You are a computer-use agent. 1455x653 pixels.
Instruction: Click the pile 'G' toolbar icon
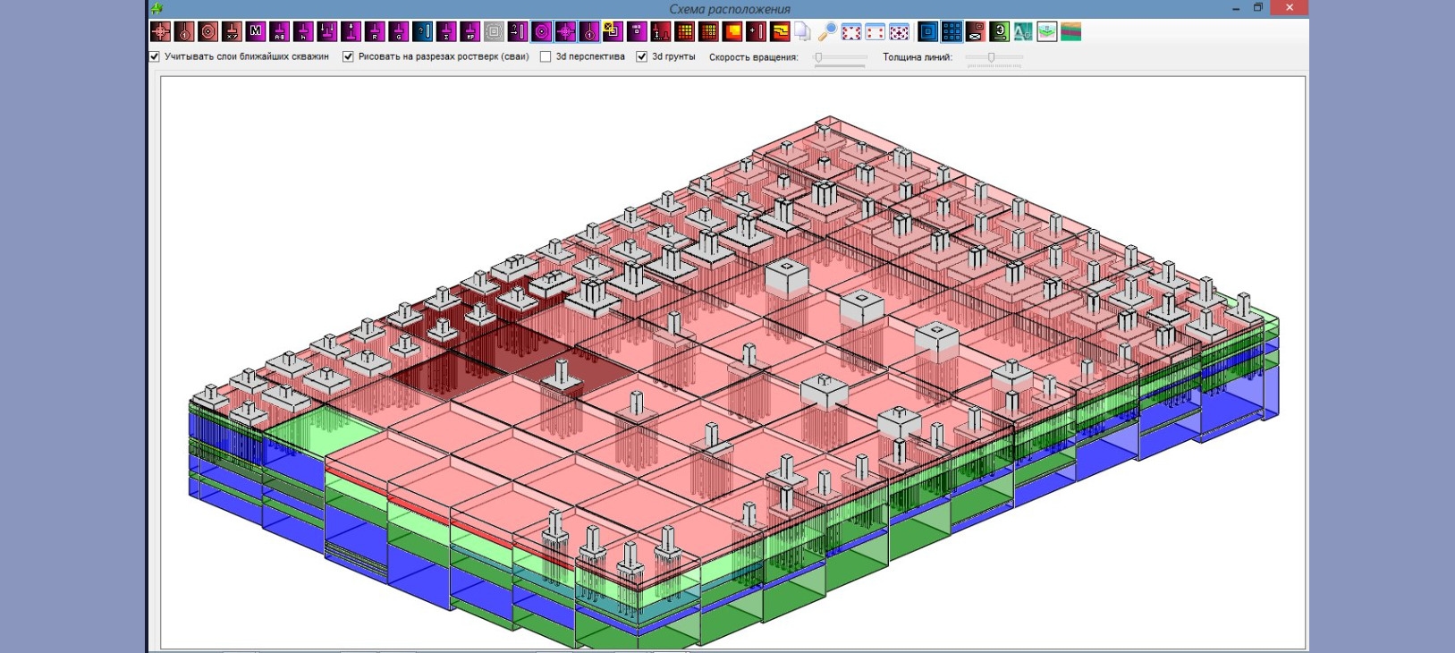pyautogui.click(x=399, y=32)
